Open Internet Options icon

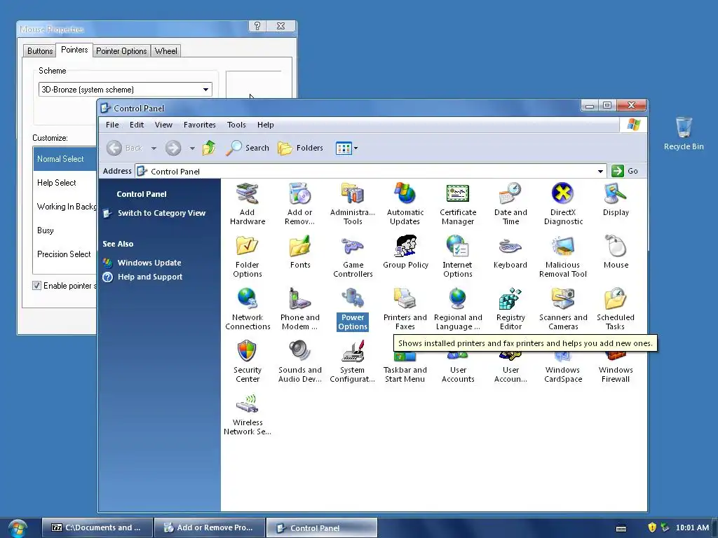pyautogui.click(x=457, y=256)
